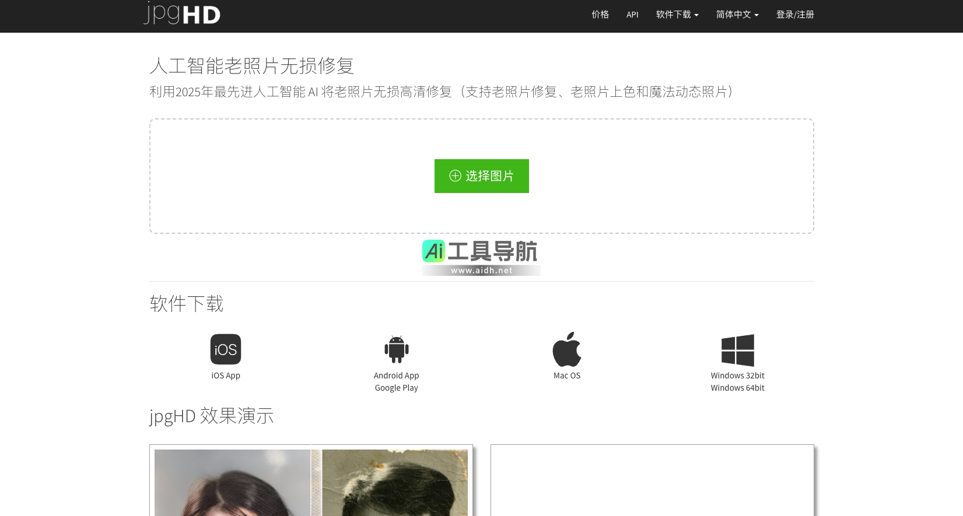Open the iOS App download link
963x516 pixels.
point(226,375)
